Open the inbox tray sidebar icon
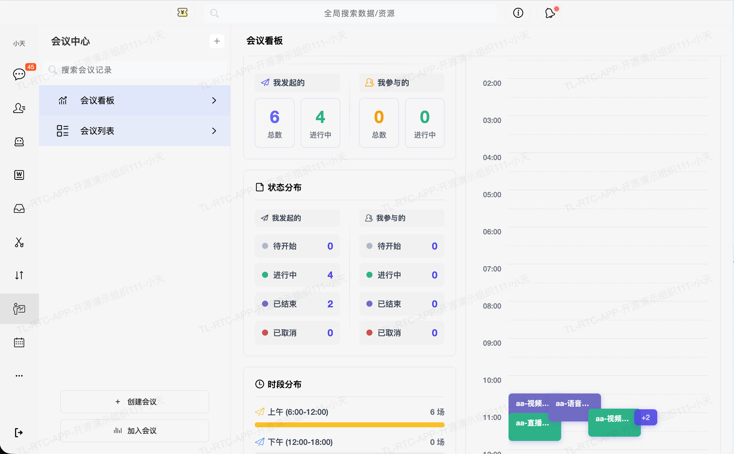The height and width of the screenshot is (454, 734). (x=19, y=208)
